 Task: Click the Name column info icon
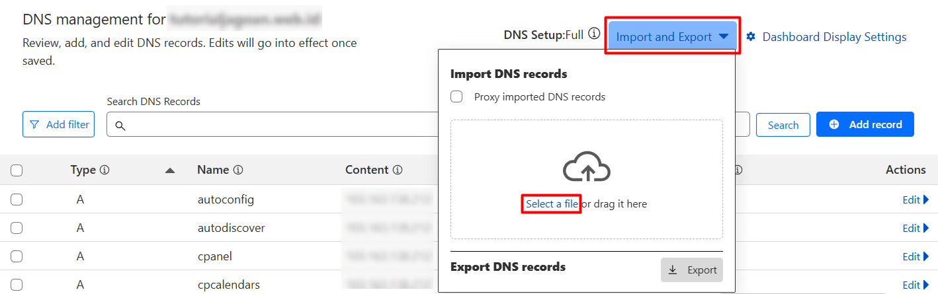click(238, 170)
